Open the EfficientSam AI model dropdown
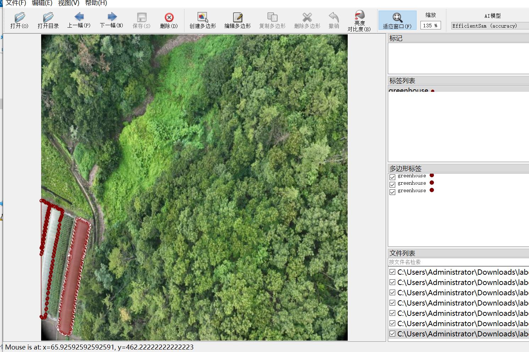529x352 pixels. pyautogui.click(x=490, y=26)
